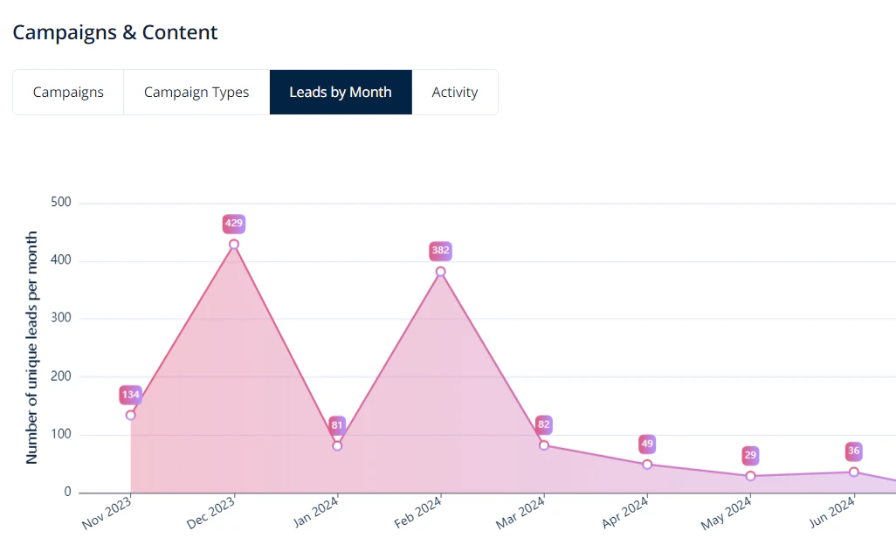Open the Campaign Types tab
896x538 pixels.
click(196, 92)
